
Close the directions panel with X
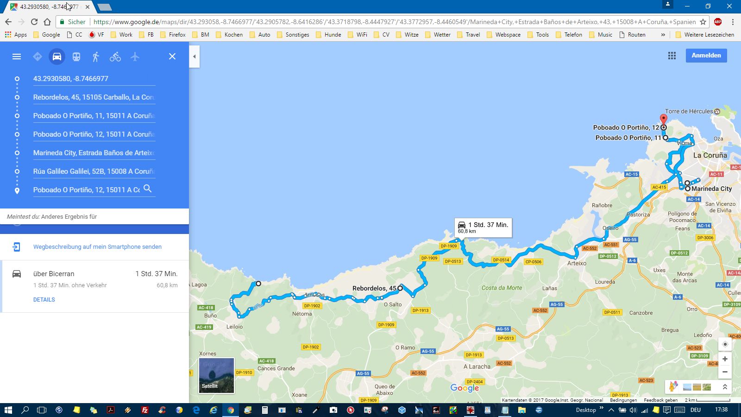[x=172, y=57]
